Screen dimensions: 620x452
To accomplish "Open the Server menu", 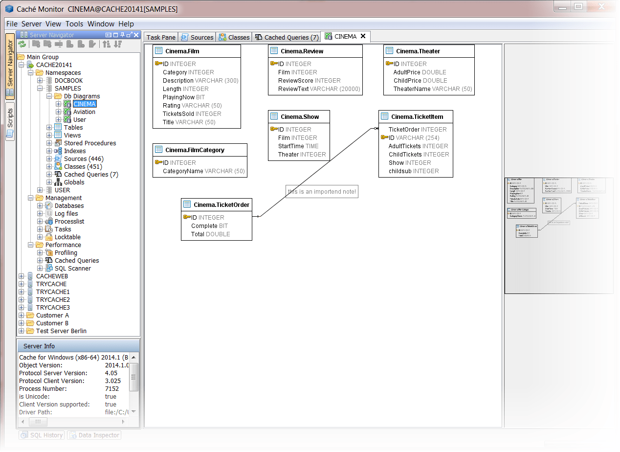I will (32, 23).
